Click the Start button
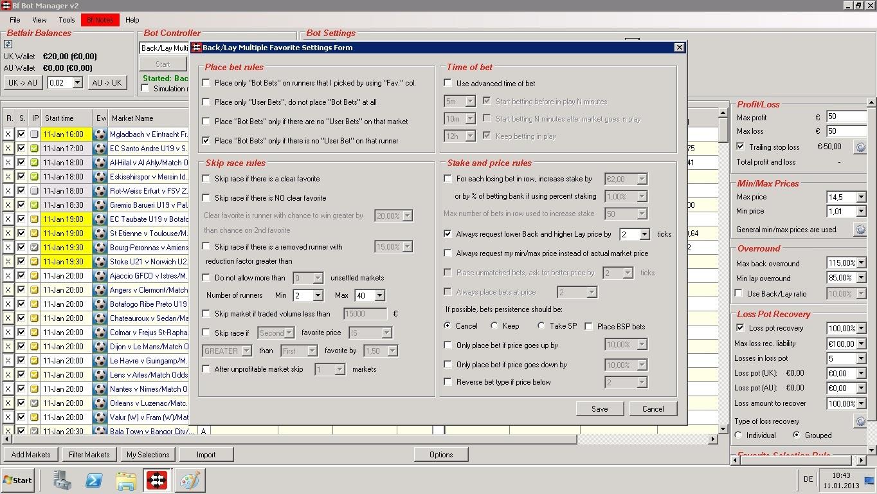This screenshot has height=494, width=877. tap(17, 480)
